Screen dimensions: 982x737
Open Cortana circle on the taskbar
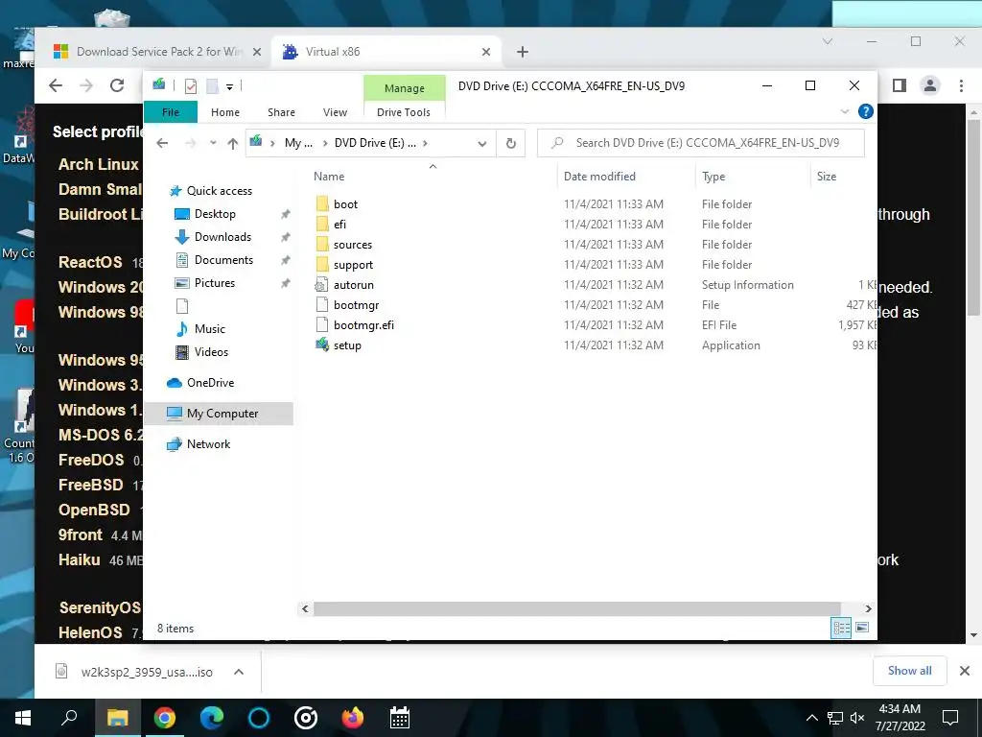coord(259,718)
